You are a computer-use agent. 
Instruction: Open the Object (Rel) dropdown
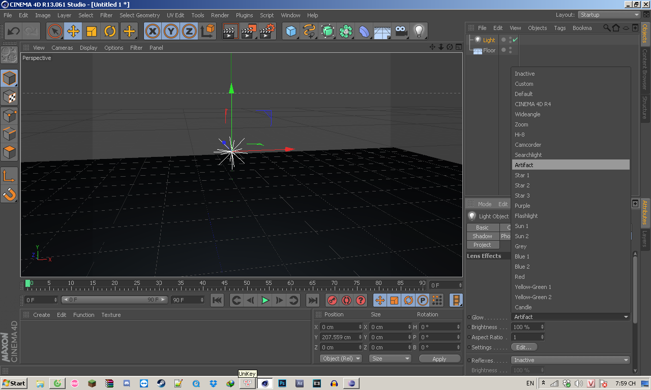[x=341, y=359]
